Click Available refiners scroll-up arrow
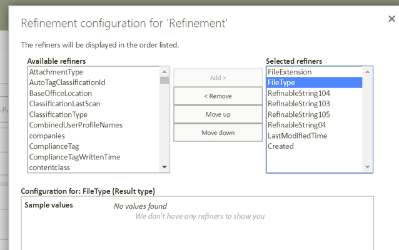399x250 pixels. pos(164,72)
